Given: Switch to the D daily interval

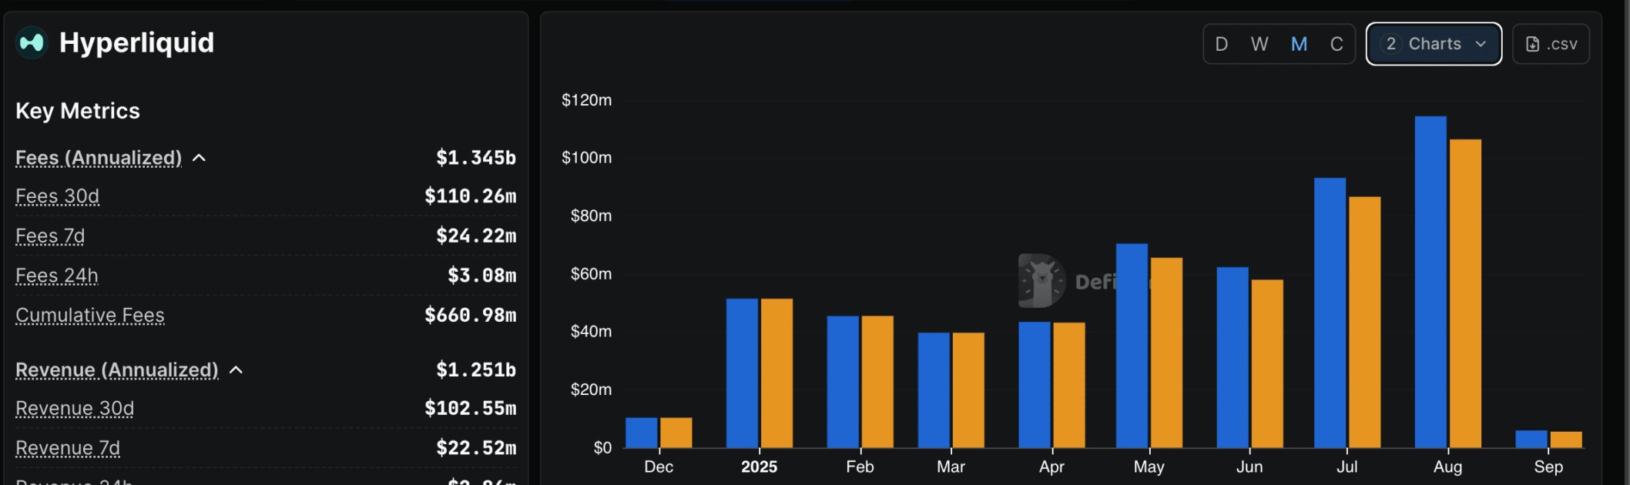Looking at the screenshot, I should 1221,44.
